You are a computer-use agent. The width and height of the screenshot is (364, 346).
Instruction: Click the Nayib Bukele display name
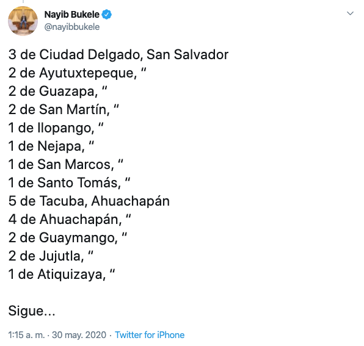tap(71, 15)
